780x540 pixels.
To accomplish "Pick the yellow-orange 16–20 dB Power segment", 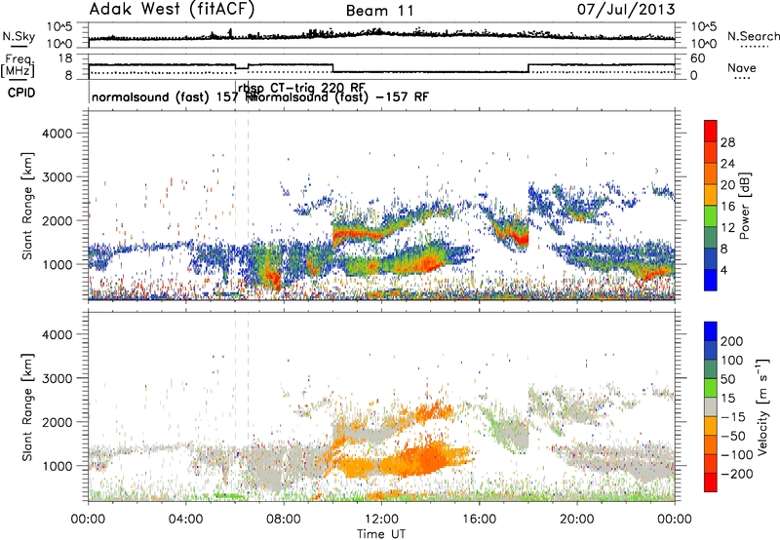I will tap(711, 195).
